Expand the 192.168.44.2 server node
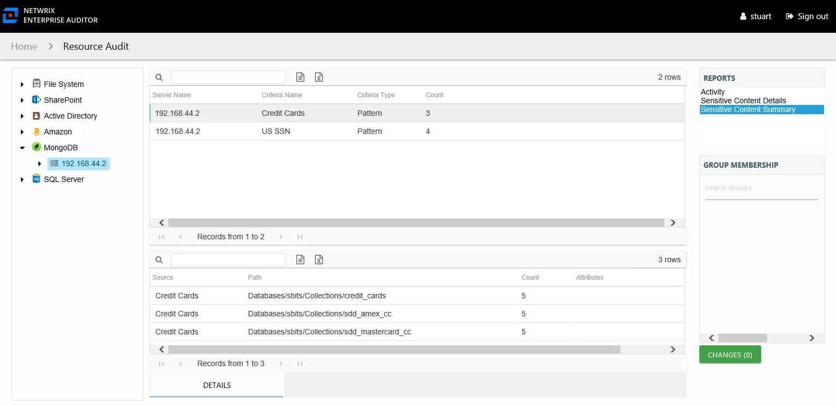The width and height of the screenshot is (836, 406). (39, 163)
